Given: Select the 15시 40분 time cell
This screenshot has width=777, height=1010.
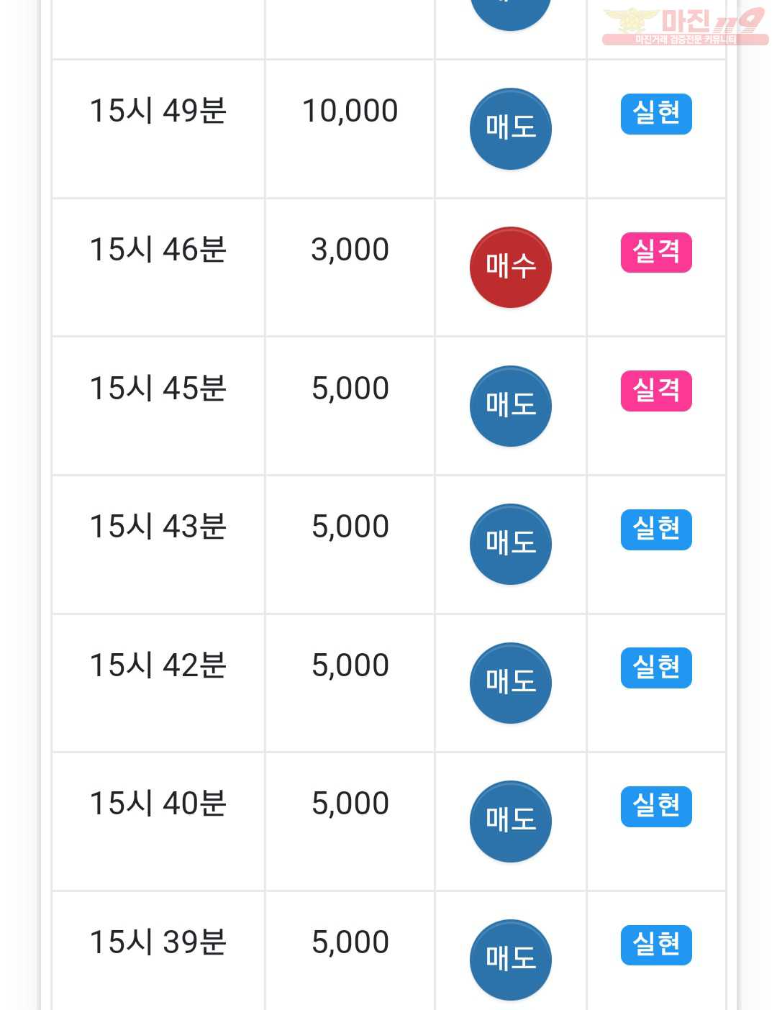Looking at the screenshot, I should pyautogui.click(x=158, y=822).
